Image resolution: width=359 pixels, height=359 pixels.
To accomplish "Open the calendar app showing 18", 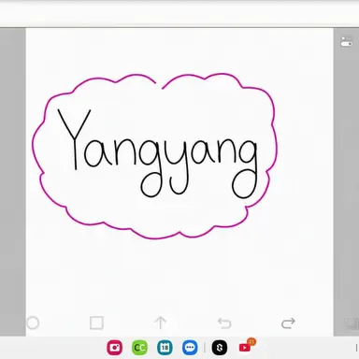I will coord(165,348).
